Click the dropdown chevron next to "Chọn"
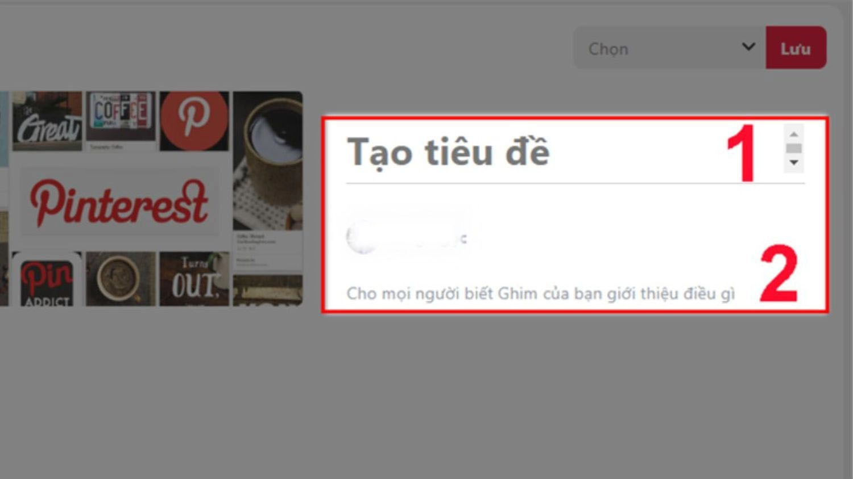Screen dimensions: 853x479 tap(749, 47)
